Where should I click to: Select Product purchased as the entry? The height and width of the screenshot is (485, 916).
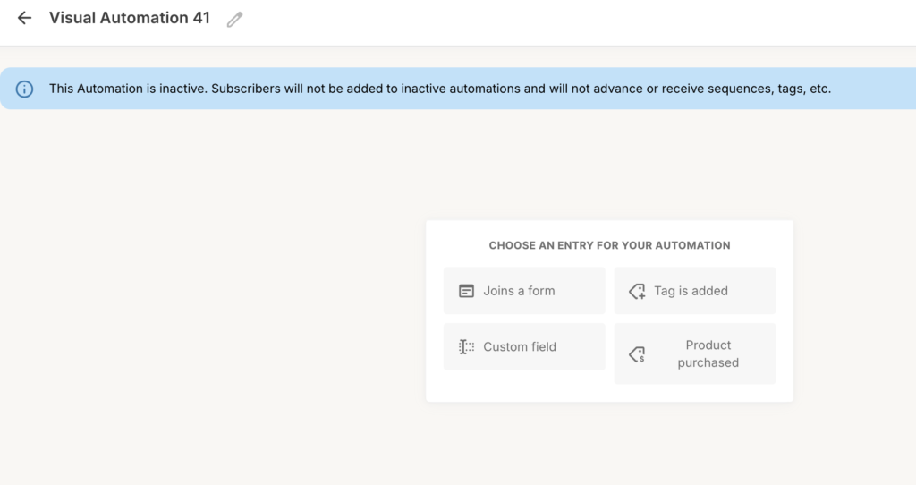click(694, 353)
